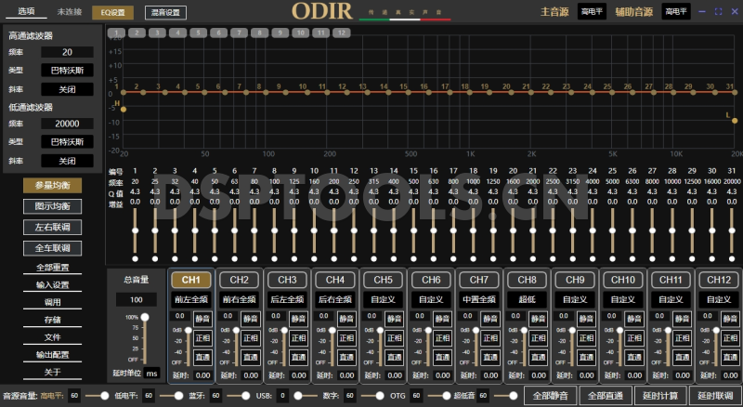Select the CH12 channel button
This screenshot has width=743, height=407.
click(719, 279)
